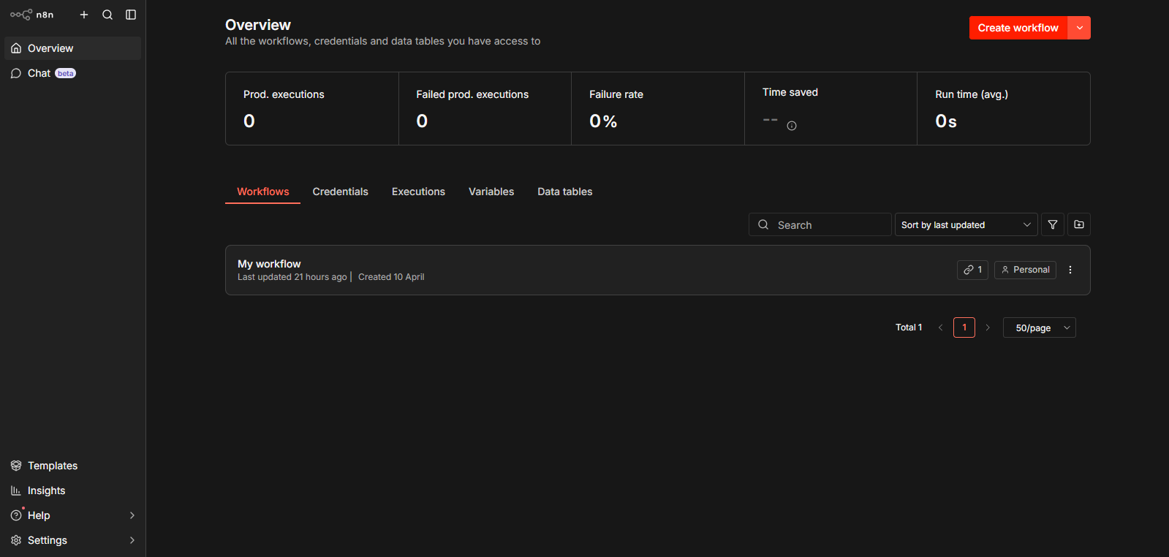
Task: Click the Create workflow button
Action: click(1018, 28)
